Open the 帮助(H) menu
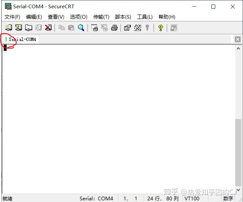The width and height of the screenshot is (243, 202). pos(167,17)
